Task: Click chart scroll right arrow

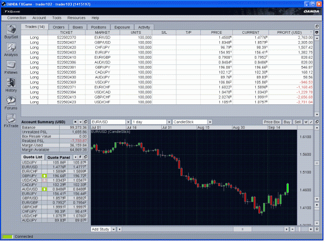Action: [x=287, y=230]
